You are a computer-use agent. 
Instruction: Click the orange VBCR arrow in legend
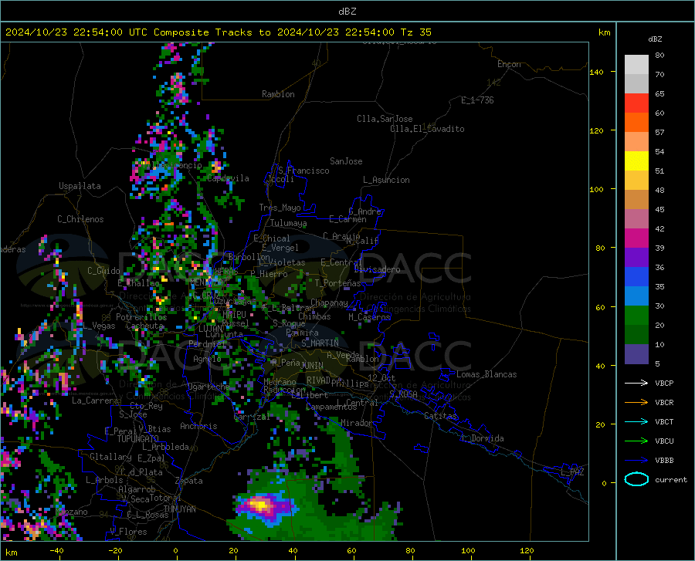[636, 403]
